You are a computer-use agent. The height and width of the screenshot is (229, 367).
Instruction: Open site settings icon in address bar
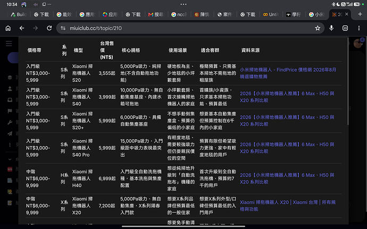pos(63,28)
